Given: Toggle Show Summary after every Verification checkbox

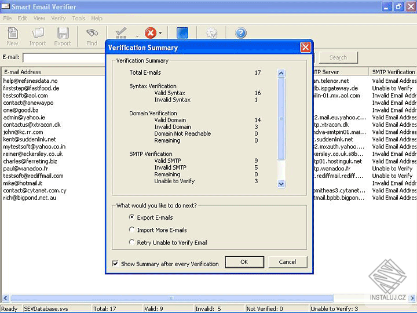Looking at the screenshot, I should pos(115,264).
